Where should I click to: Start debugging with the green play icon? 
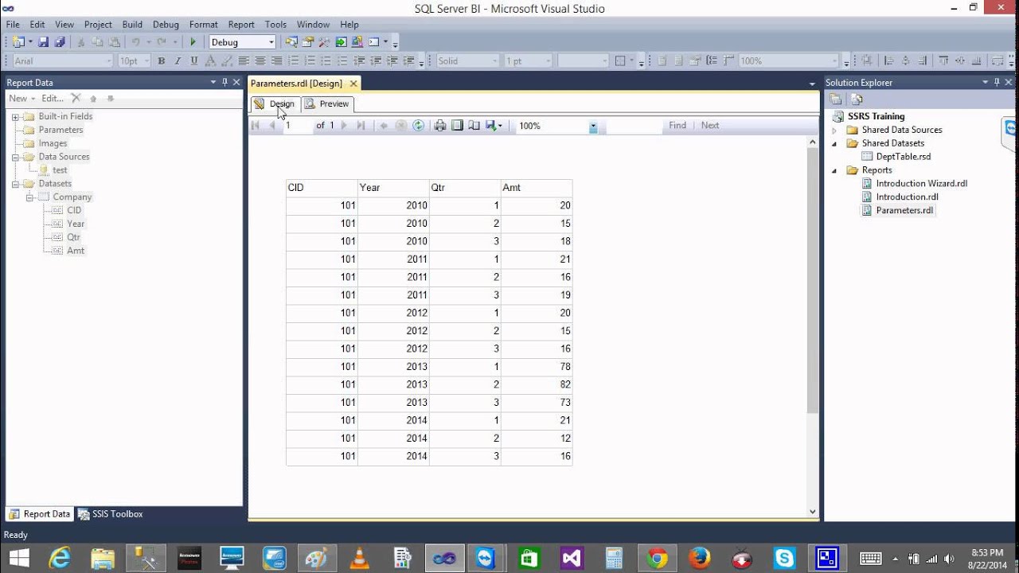point(193,42)
